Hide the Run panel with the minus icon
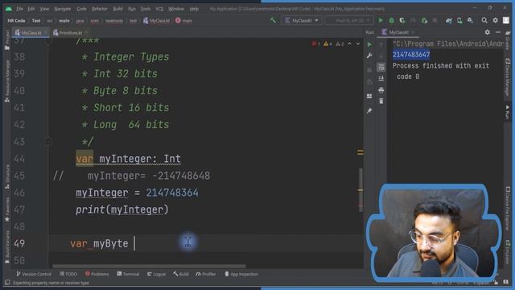Screen dimensions: 515x290 point(498,32)
